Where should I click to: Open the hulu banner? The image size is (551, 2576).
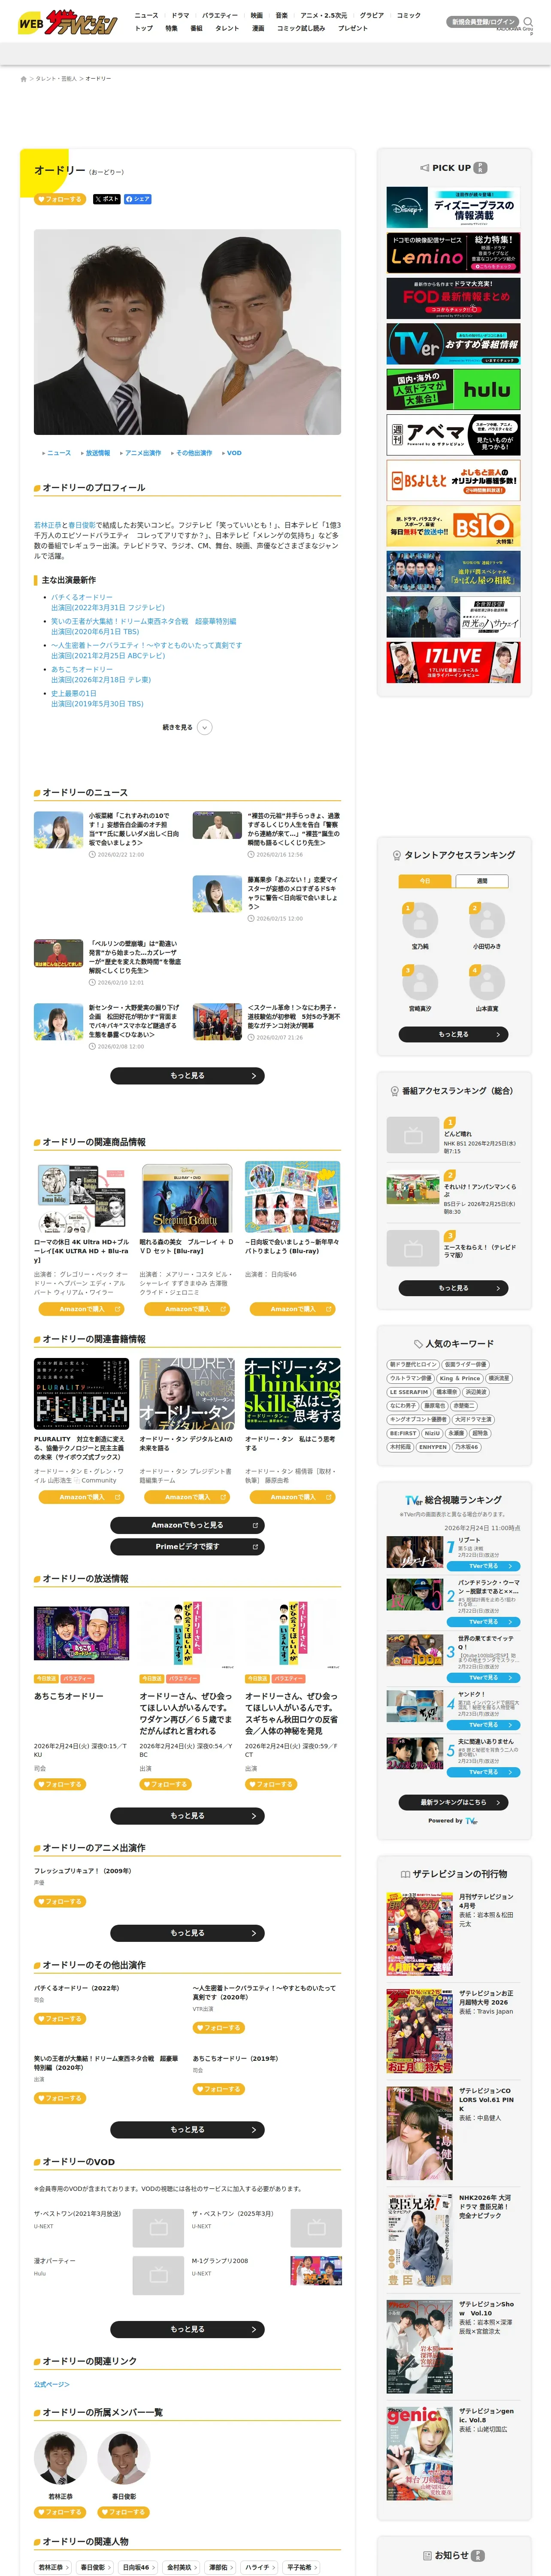click(x=453, y=389)
